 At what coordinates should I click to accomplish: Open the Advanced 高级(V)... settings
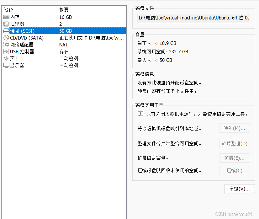(x=239, y=189)
